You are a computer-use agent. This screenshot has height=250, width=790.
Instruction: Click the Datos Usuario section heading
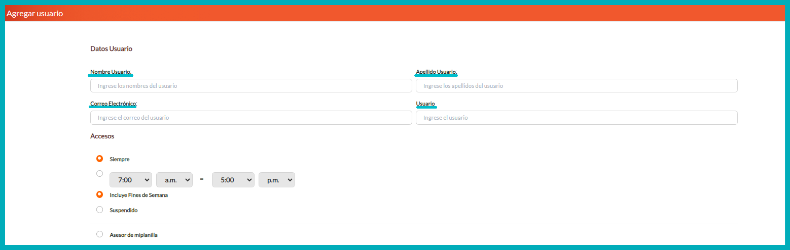[x=111, y=49]
